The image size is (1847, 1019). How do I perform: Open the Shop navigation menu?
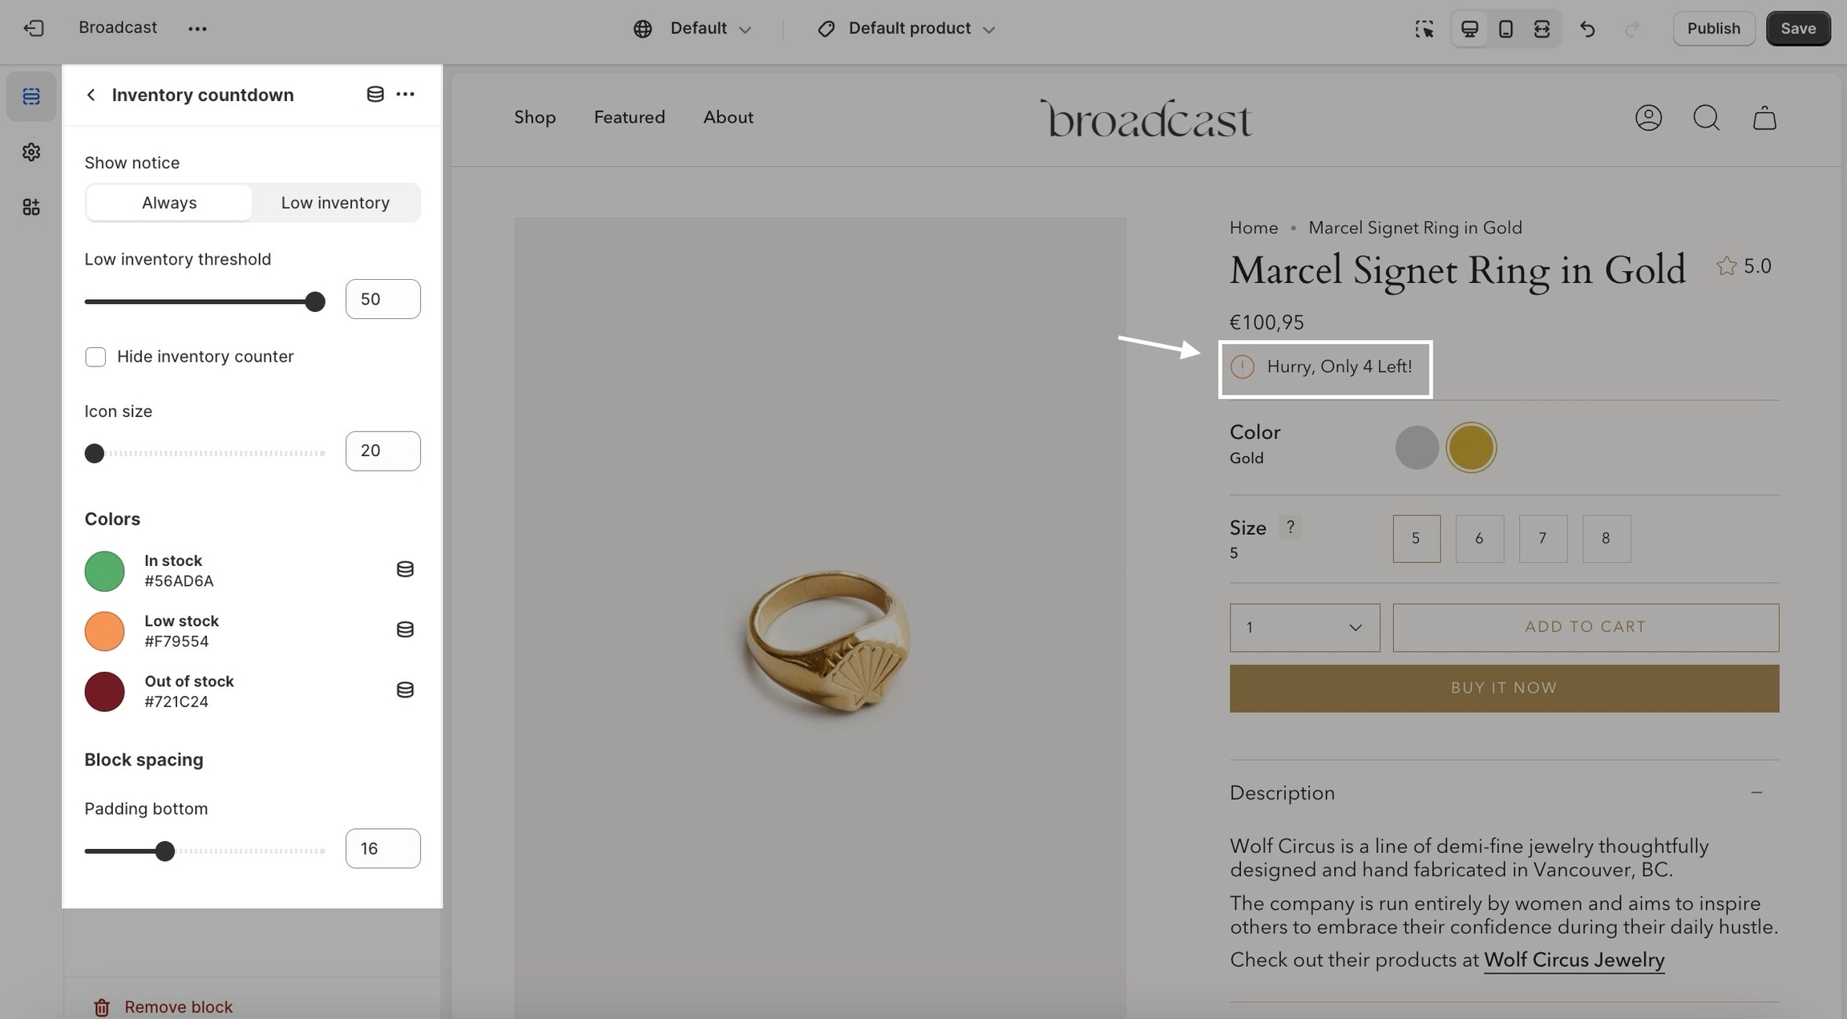(x=535, y=117)
